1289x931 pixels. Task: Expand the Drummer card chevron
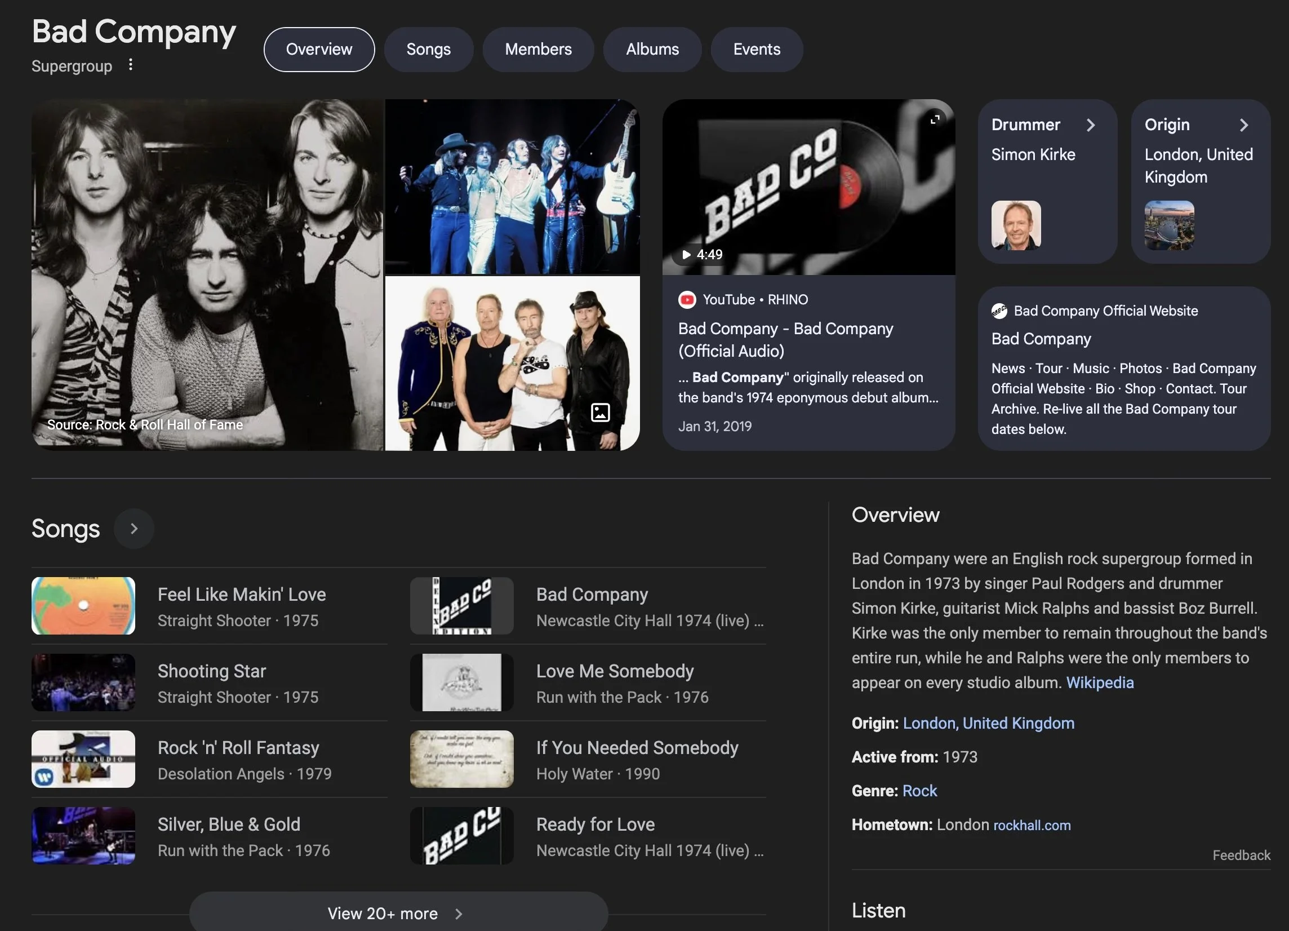pos(1090,125)
